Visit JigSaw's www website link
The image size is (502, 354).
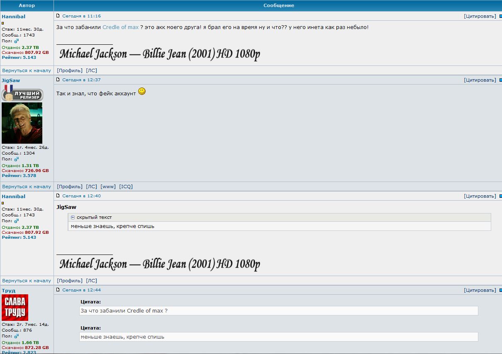[x=108, y=187]
